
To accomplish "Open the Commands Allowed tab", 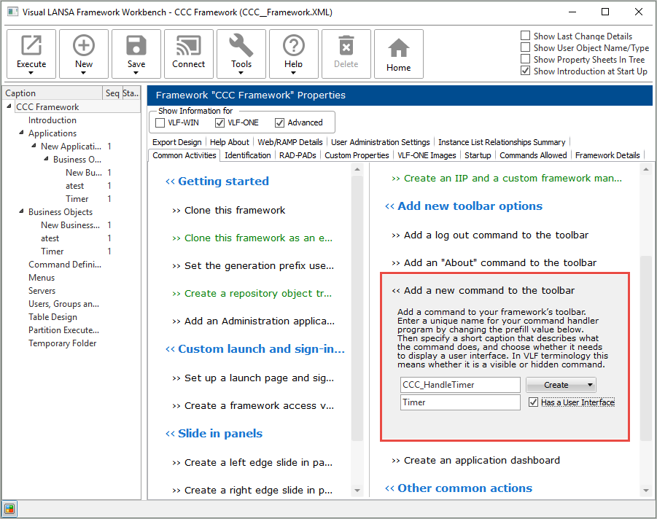I will coord(534,155).
